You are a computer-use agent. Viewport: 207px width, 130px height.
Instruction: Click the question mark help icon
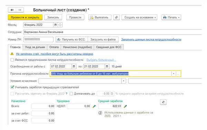tap(67, 94)
